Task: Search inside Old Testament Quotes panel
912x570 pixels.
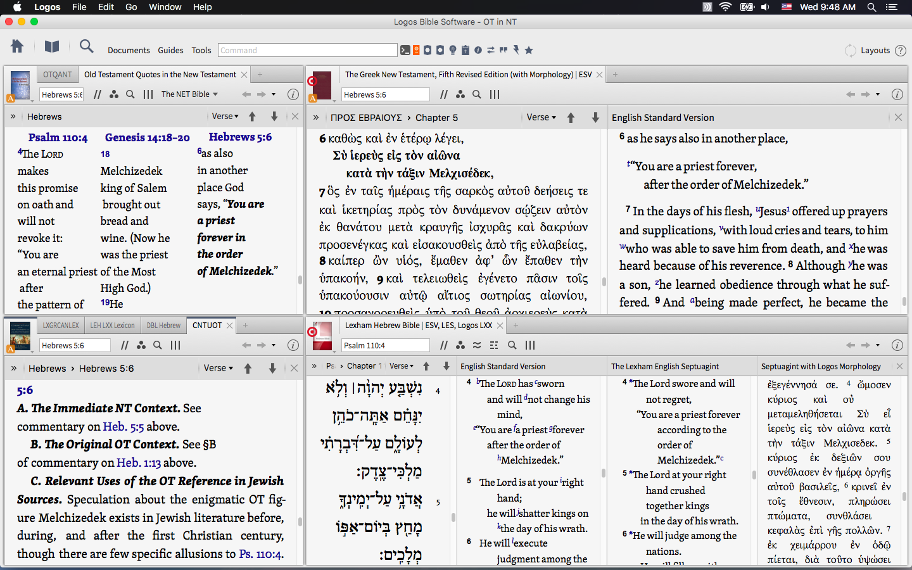Action: [x=130, y=94]
